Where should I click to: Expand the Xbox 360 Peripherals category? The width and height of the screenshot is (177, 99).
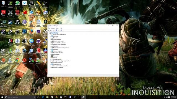point(50,68)
